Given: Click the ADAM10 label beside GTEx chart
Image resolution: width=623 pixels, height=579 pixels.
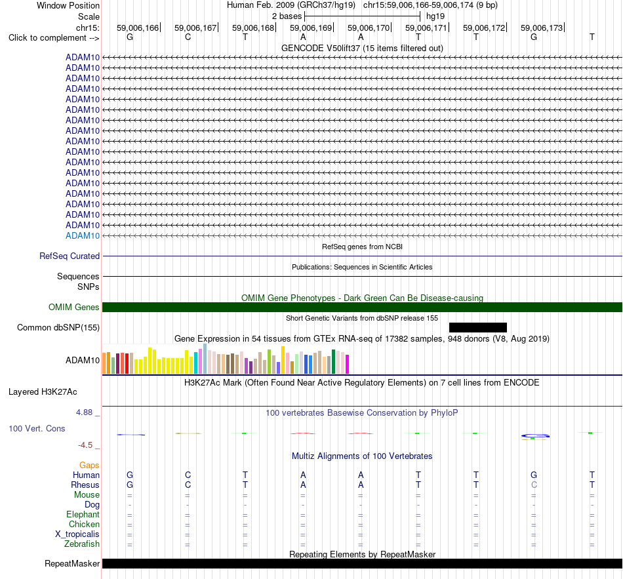Looking at the screenshot, I should pos(83,360).
